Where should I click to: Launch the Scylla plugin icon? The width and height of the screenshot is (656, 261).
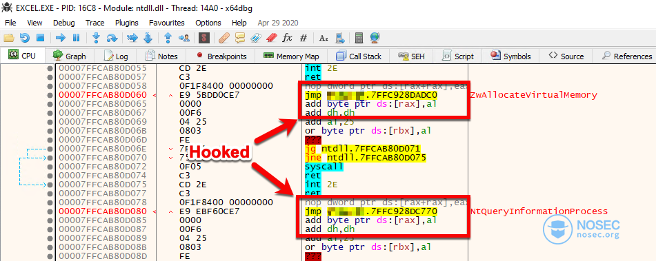coord(203,38)
